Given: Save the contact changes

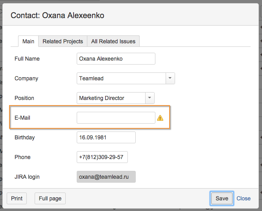Looking at the screenshot, I should tap(222, 198).
